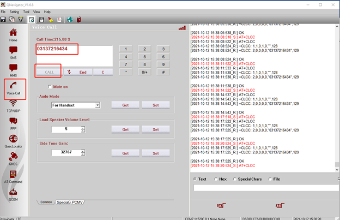Decrease the Side Tone Gain value
340x220 pixels.
[x=83, y=154]
